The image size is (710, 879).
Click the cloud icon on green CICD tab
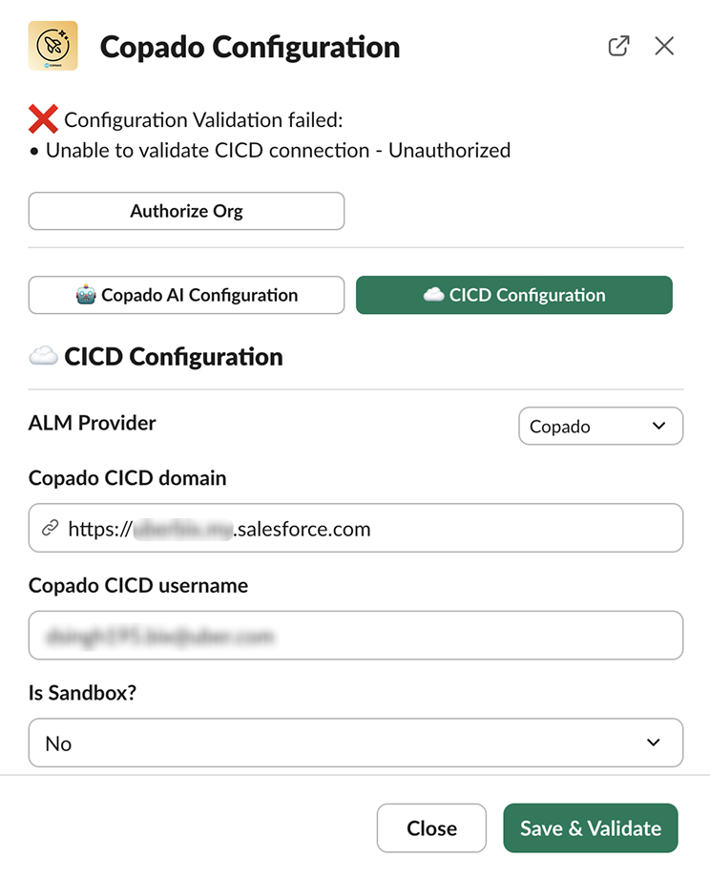click(x=433, y=296)
